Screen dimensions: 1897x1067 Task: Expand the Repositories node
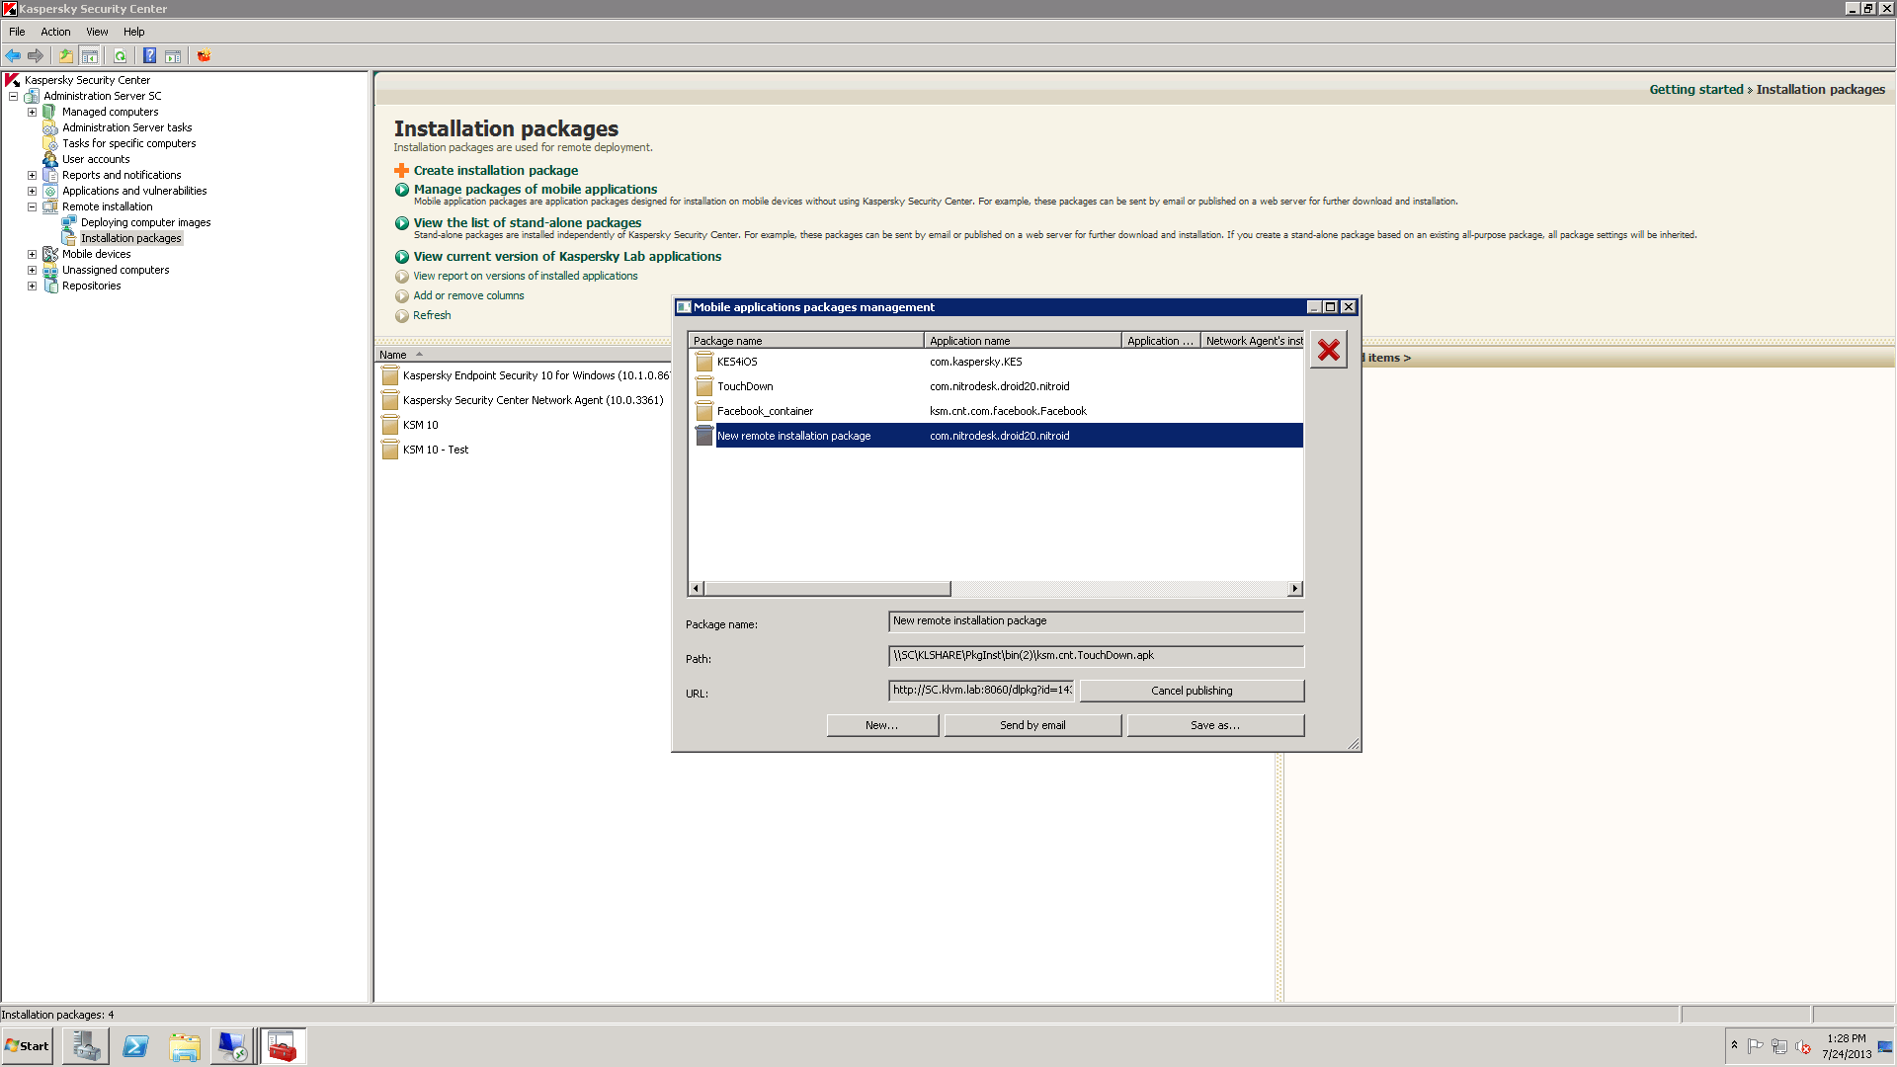coord(32,286)
